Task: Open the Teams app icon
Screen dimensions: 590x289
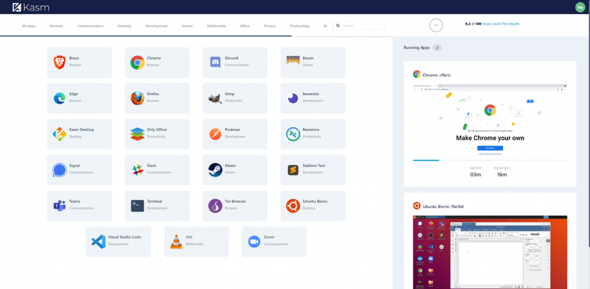Action: (59, 206)
